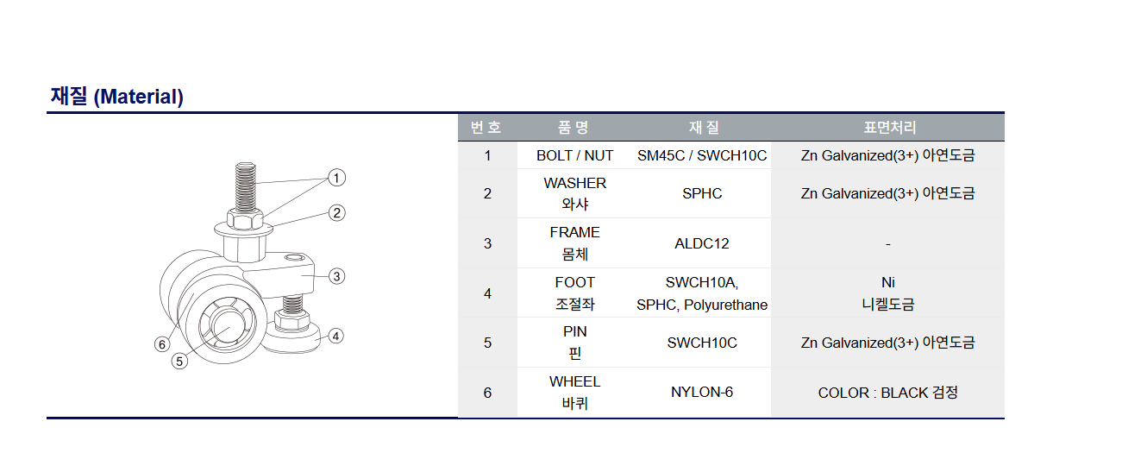Viewport: 1122px width, 472px height.
Task: Click the 표면처리 column header
Action: (x=888, y=128)
